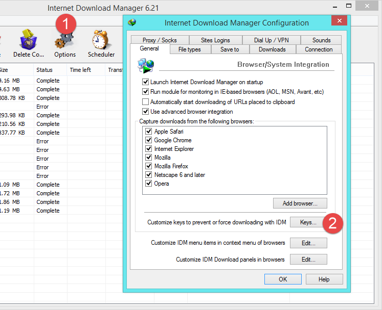Image resolution: width=382 pixels, height=310 pixels.
Task: Select the download row sized 1.09 MB
Action: coord(61,185)
